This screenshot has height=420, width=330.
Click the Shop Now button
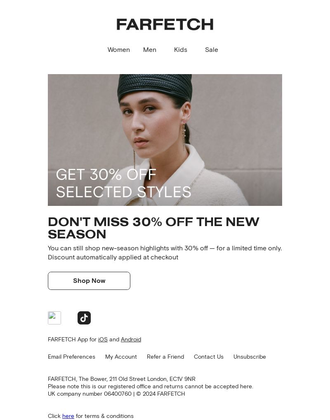click(x=89, y=281)
